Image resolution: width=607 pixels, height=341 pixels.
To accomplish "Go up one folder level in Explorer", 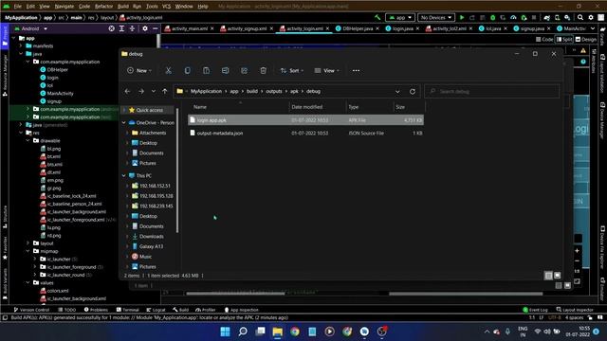I will coord(164,91).
